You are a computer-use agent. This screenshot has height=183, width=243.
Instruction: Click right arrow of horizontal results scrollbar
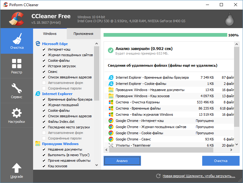click(231, 150)
